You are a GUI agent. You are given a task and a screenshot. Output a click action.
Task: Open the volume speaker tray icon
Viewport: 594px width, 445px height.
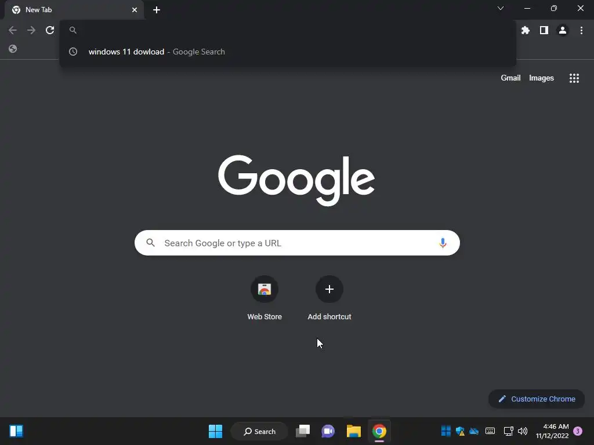[x=523, y=431]
